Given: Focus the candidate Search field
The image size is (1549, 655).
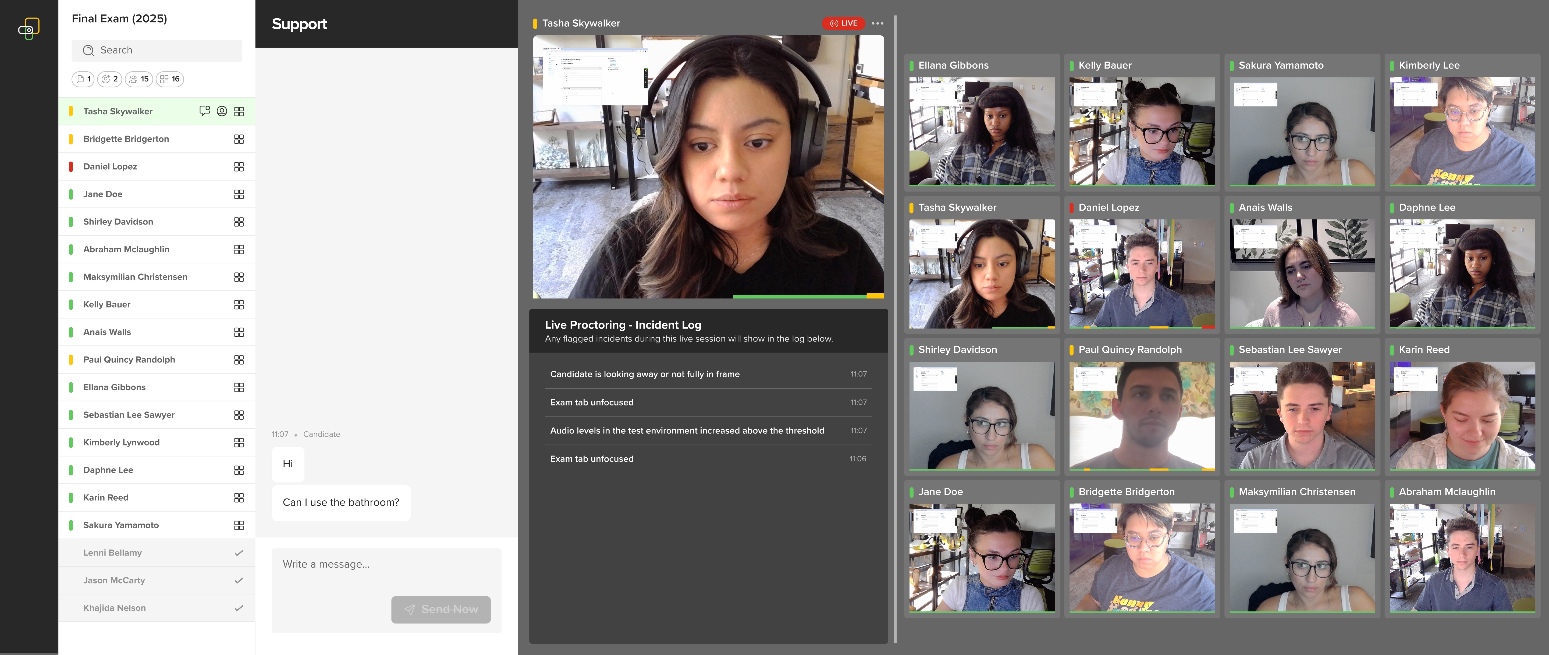Looking at the screenshot, I should click(x=157, y=51).
